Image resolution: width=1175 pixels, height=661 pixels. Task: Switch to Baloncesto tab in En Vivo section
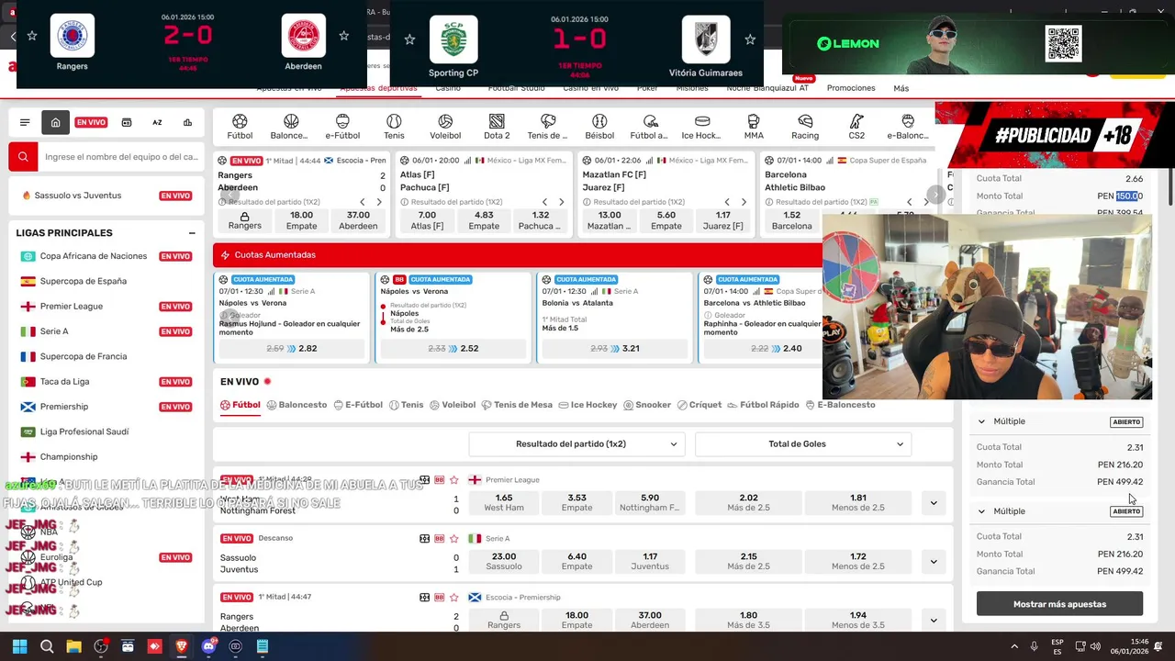tap(297, 405)
